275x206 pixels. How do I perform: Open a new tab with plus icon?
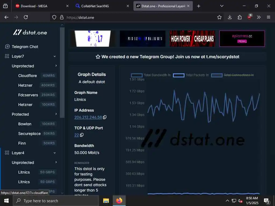pos(198,6)
